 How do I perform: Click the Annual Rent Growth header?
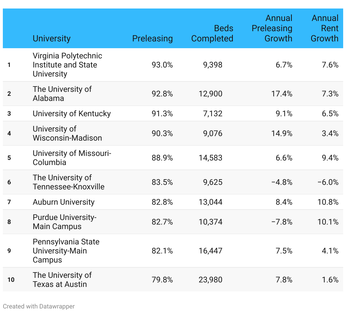[324, 28]
